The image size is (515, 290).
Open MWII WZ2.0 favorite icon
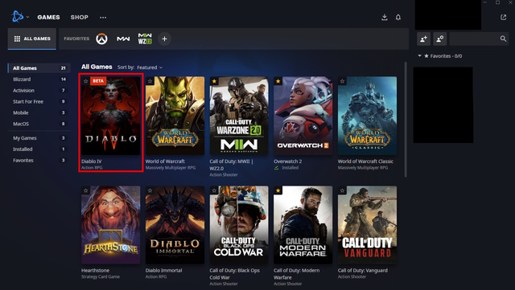coord(145,39)
